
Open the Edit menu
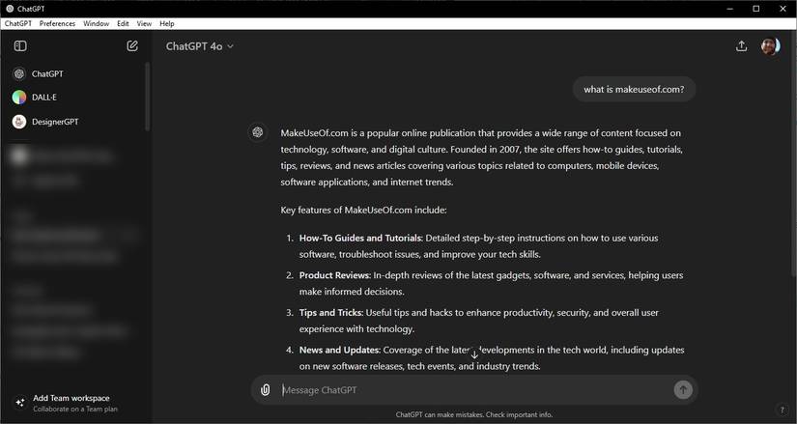pos(123,23)
